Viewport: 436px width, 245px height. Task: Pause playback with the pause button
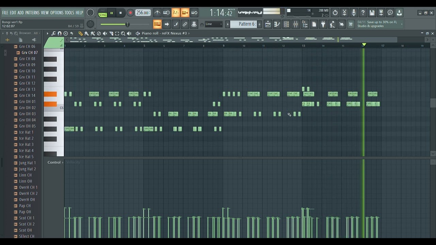tap(111, 13)
